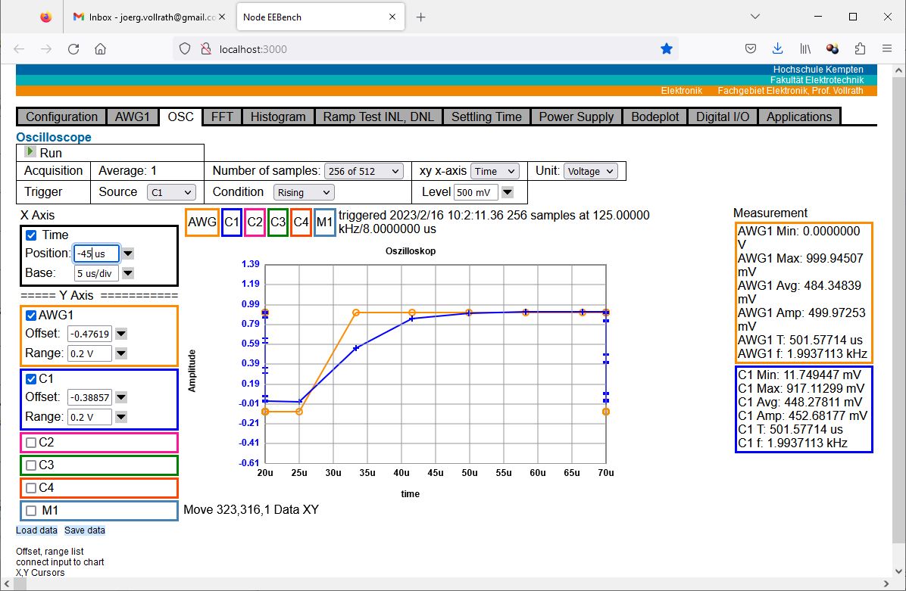Image resolution: width=906 pixels, height=591 pixels.
Task: Open the Bodeplot tab
Action: (655, 117)
